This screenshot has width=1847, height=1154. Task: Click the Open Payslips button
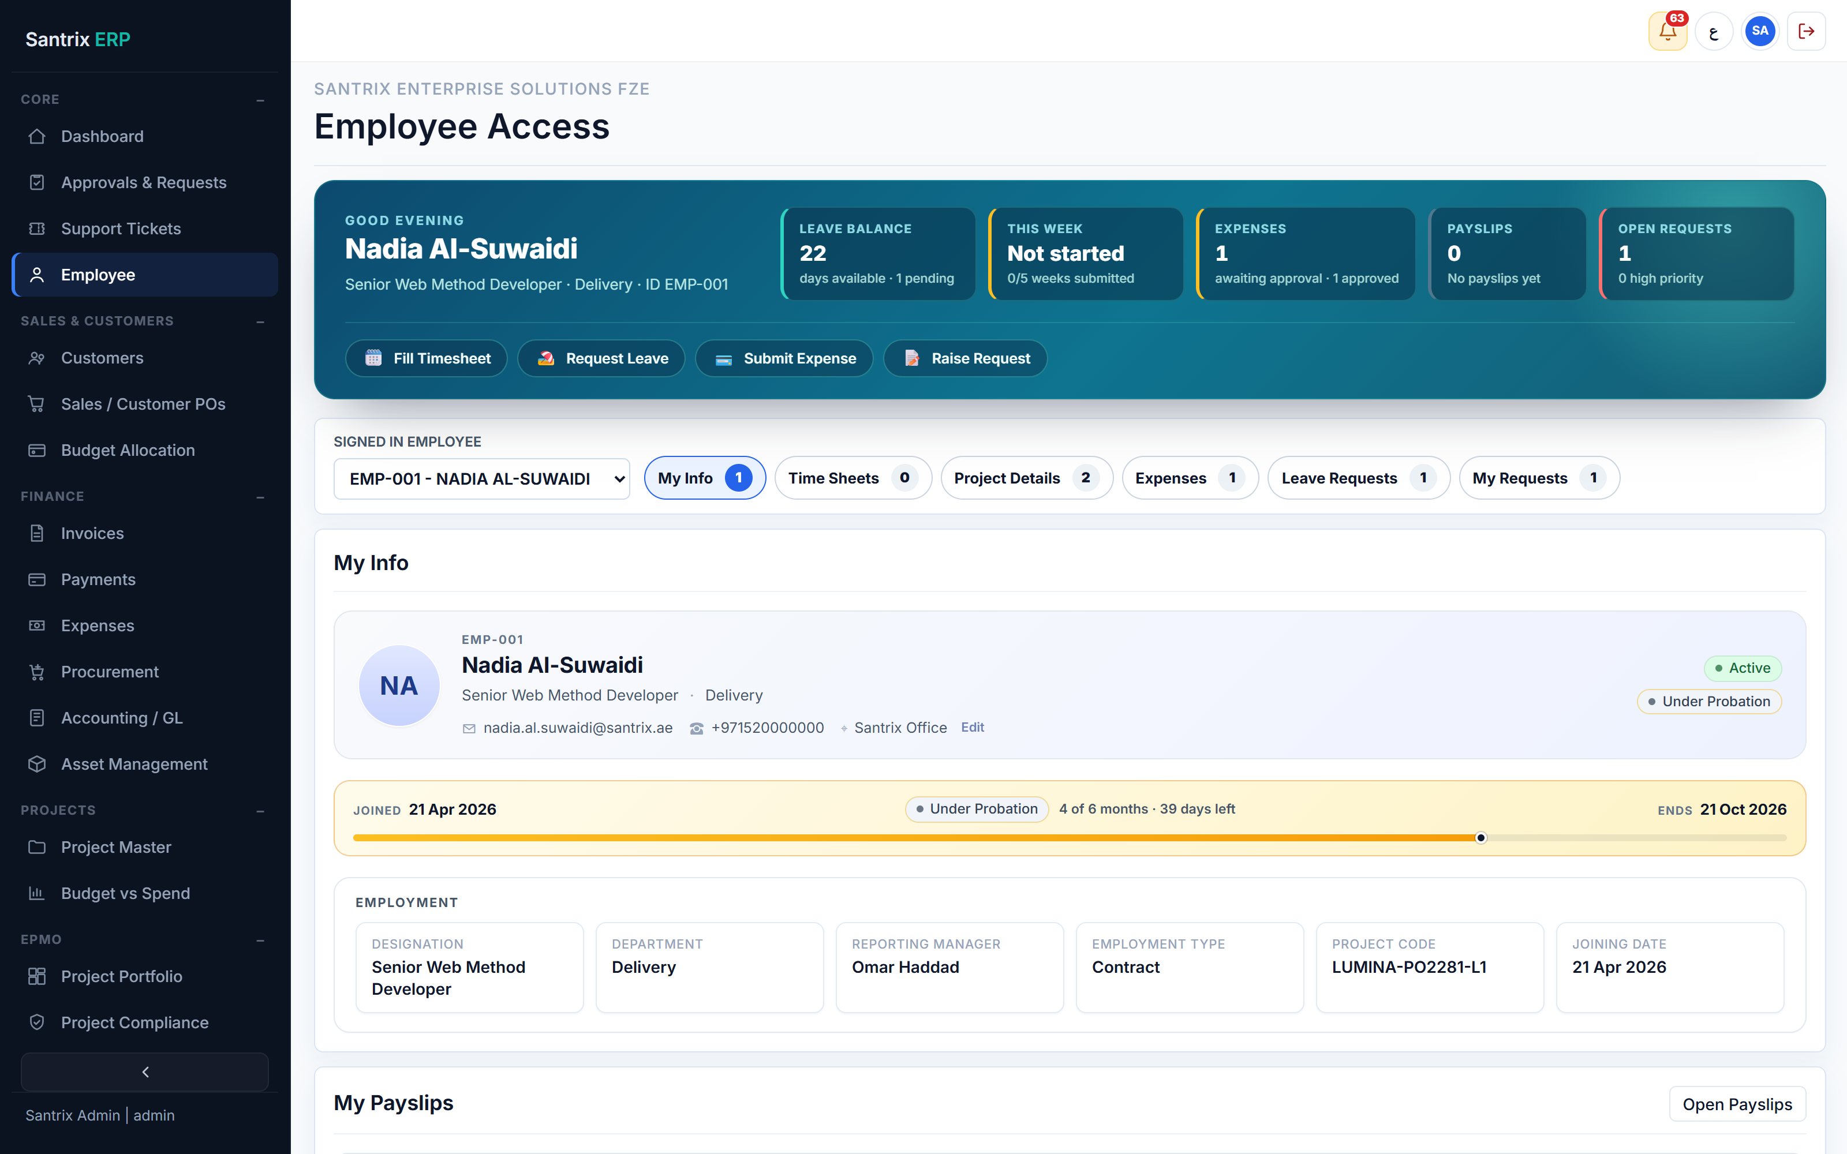[x=1737, y=1104]
